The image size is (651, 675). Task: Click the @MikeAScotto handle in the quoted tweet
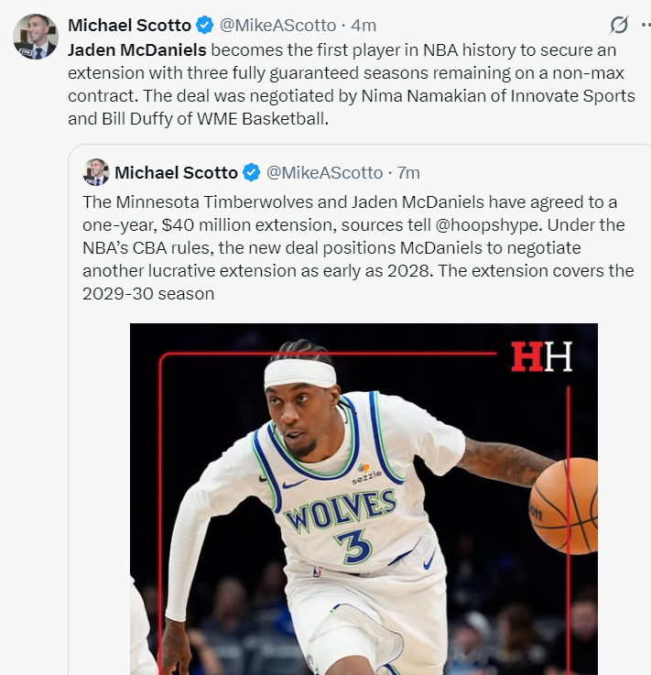click(324, 172)
